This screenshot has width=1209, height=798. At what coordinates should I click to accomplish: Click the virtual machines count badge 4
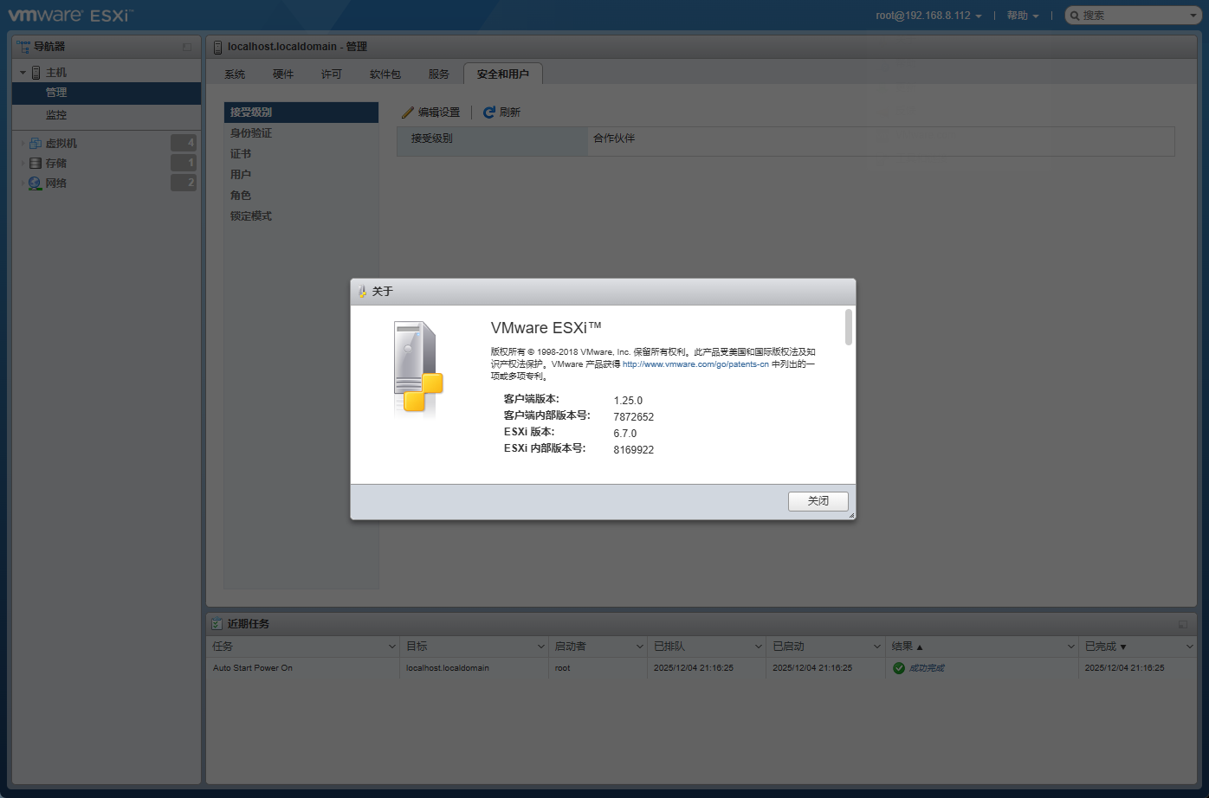[184, 143]
